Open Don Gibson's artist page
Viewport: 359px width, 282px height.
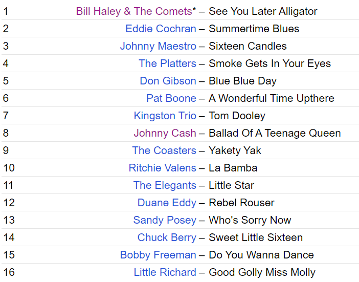[x=168, y=81]
